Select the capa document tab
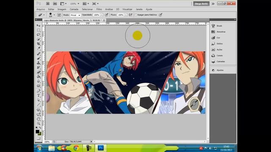 click(x=74, y=20)
